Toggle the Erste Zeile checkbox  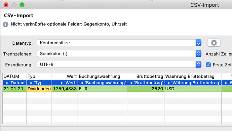(208, 65)
